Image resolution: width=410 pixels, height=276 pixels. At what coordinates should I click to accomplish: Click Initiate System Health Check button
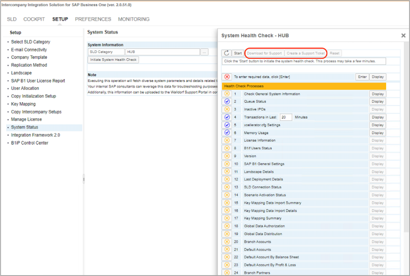[x=113, y=60]
